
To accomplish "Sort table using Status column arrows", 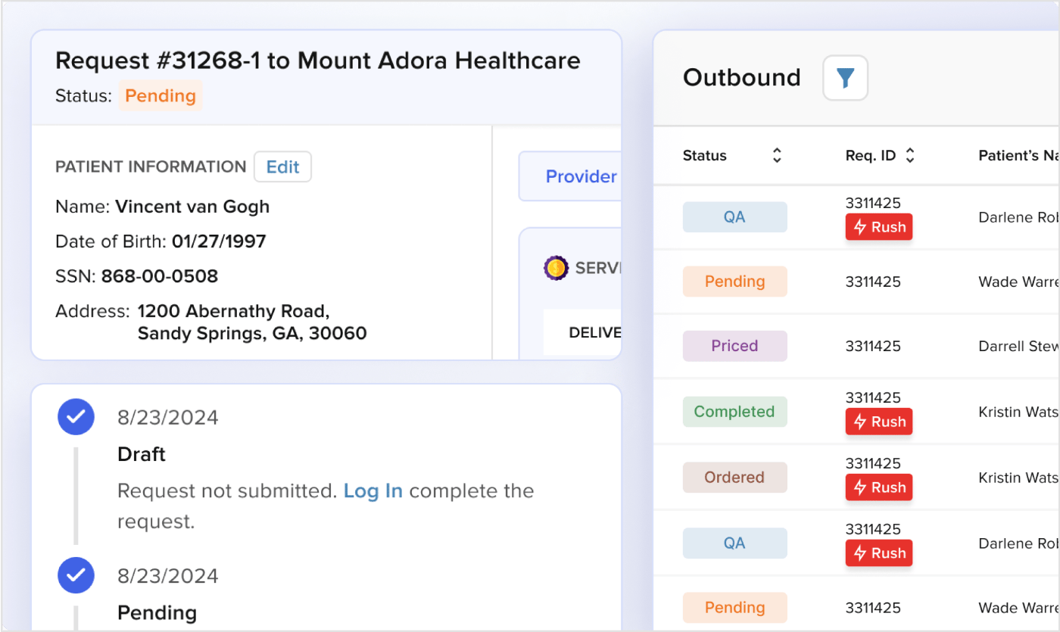I will pyautogui.click(x=776, y=156).
